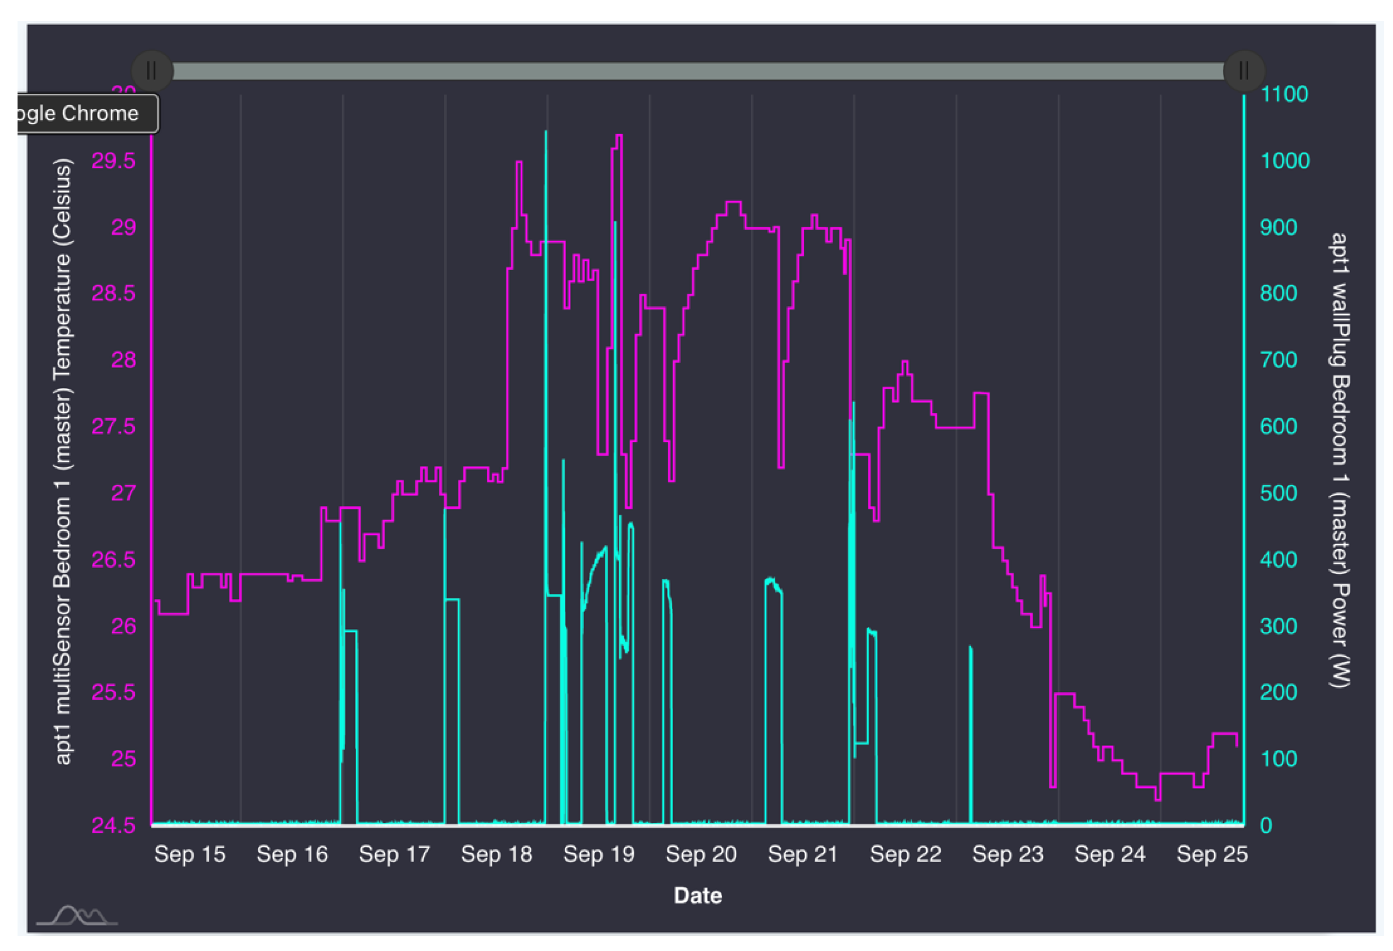The width and height of the screenshot is (1393, 951).
Task: Click the "200" power tick label
Action: click(1279, 693)
